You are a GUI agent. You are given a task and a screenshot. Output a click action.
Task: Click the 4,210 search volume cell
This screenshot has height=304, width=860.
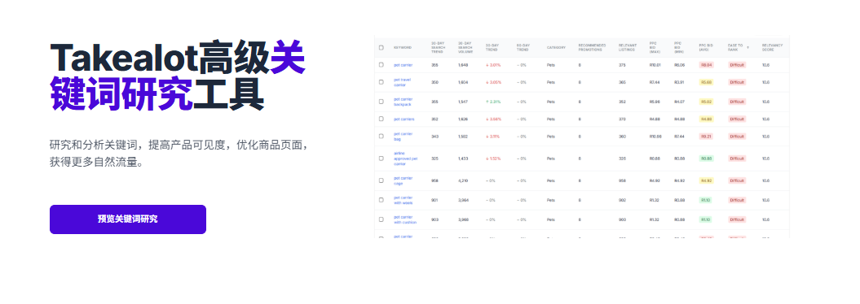click(x=464, y=180)
